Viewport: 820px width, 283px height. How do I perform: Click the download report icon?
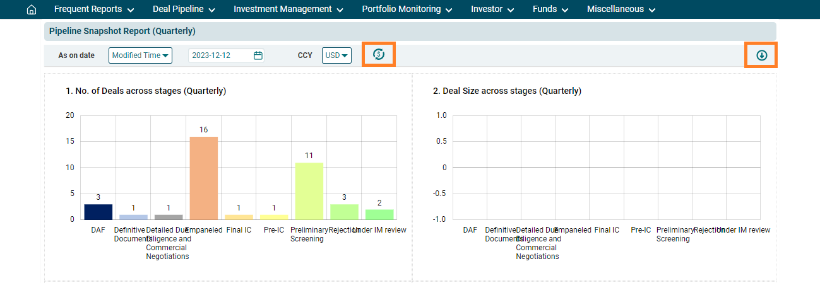point(761,55)
